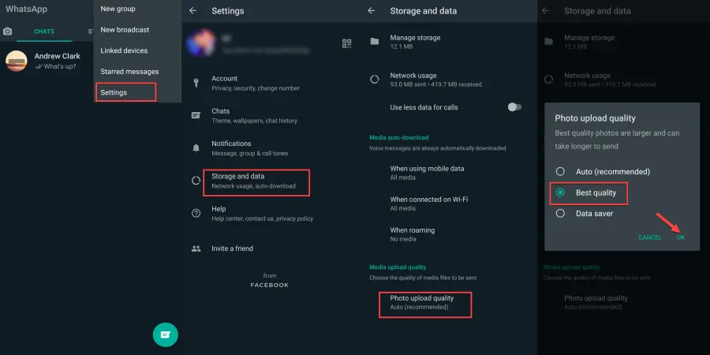This screenshot has height=355, width=710.
Task: Open Settings from the overflow menu
Action: 126,92
